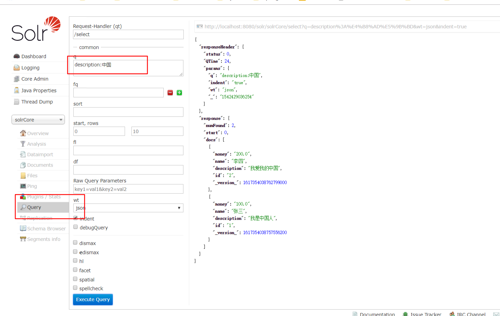Image resolution: width=500 pixels, height=316 pixels.
Task: Enable the spellcheck checkbox
Action: click(x=75, y=288)
